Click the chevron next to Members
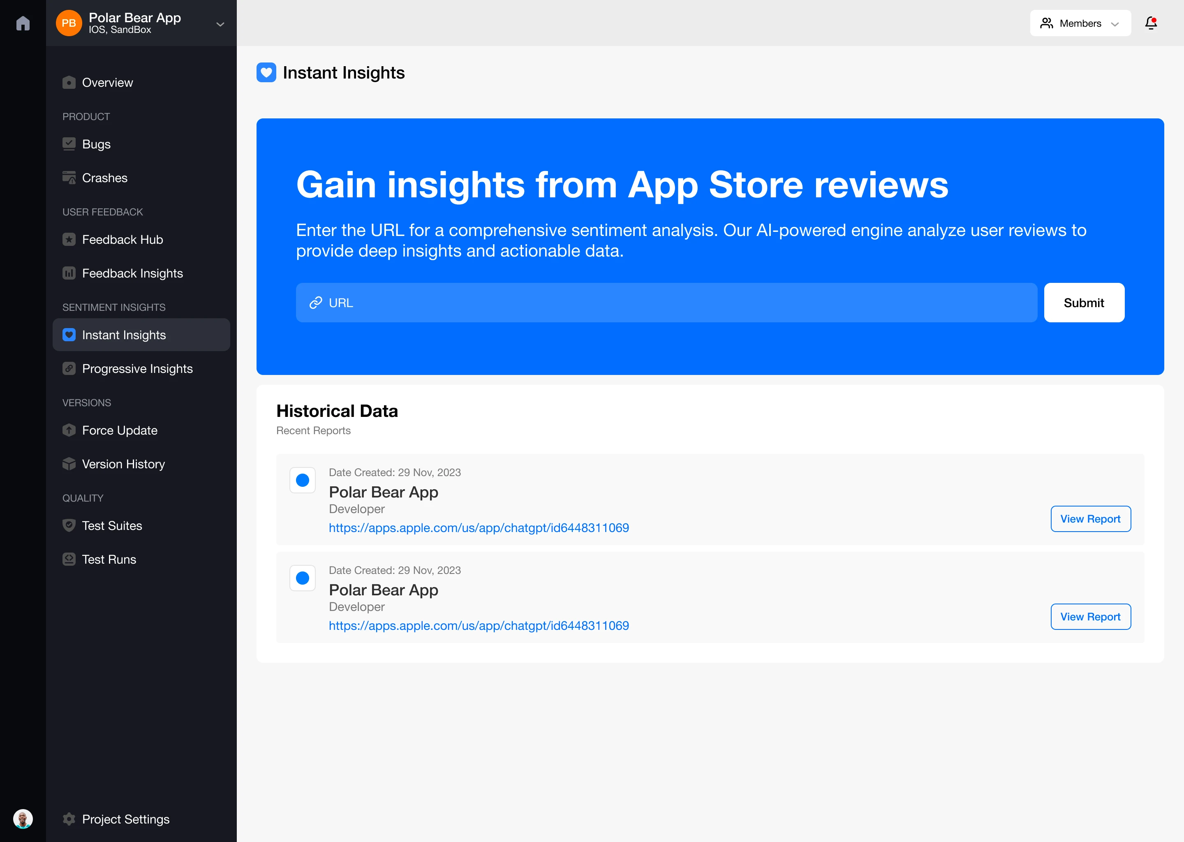1184x842 pixels. 1115,24
